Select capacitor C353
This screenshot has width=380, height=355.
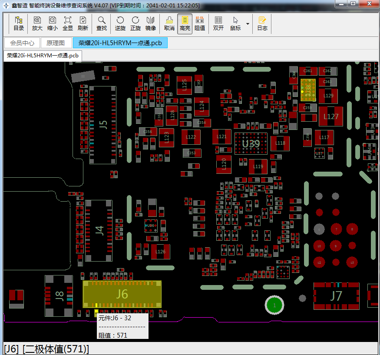[192, 153]
